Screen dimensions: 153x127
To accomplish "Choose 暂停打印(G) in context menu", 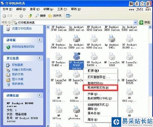I will coord(100,83).
